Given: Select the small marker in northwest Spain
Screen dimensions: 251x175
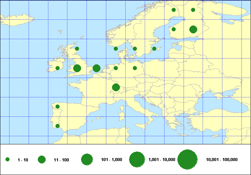Looking at the screenshot, I should pos(58,107).
